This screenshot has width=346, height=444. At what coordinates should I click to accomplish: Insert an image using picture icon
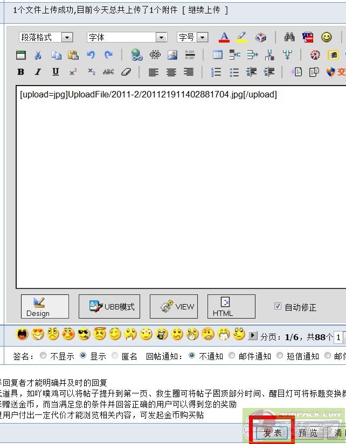coord(172,55)
